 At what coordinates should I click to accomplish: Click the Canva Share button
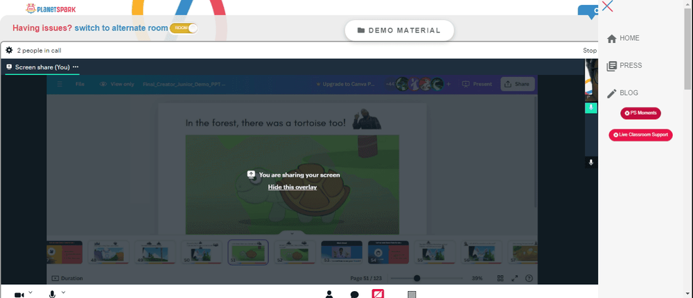click(x=517, y=84)
